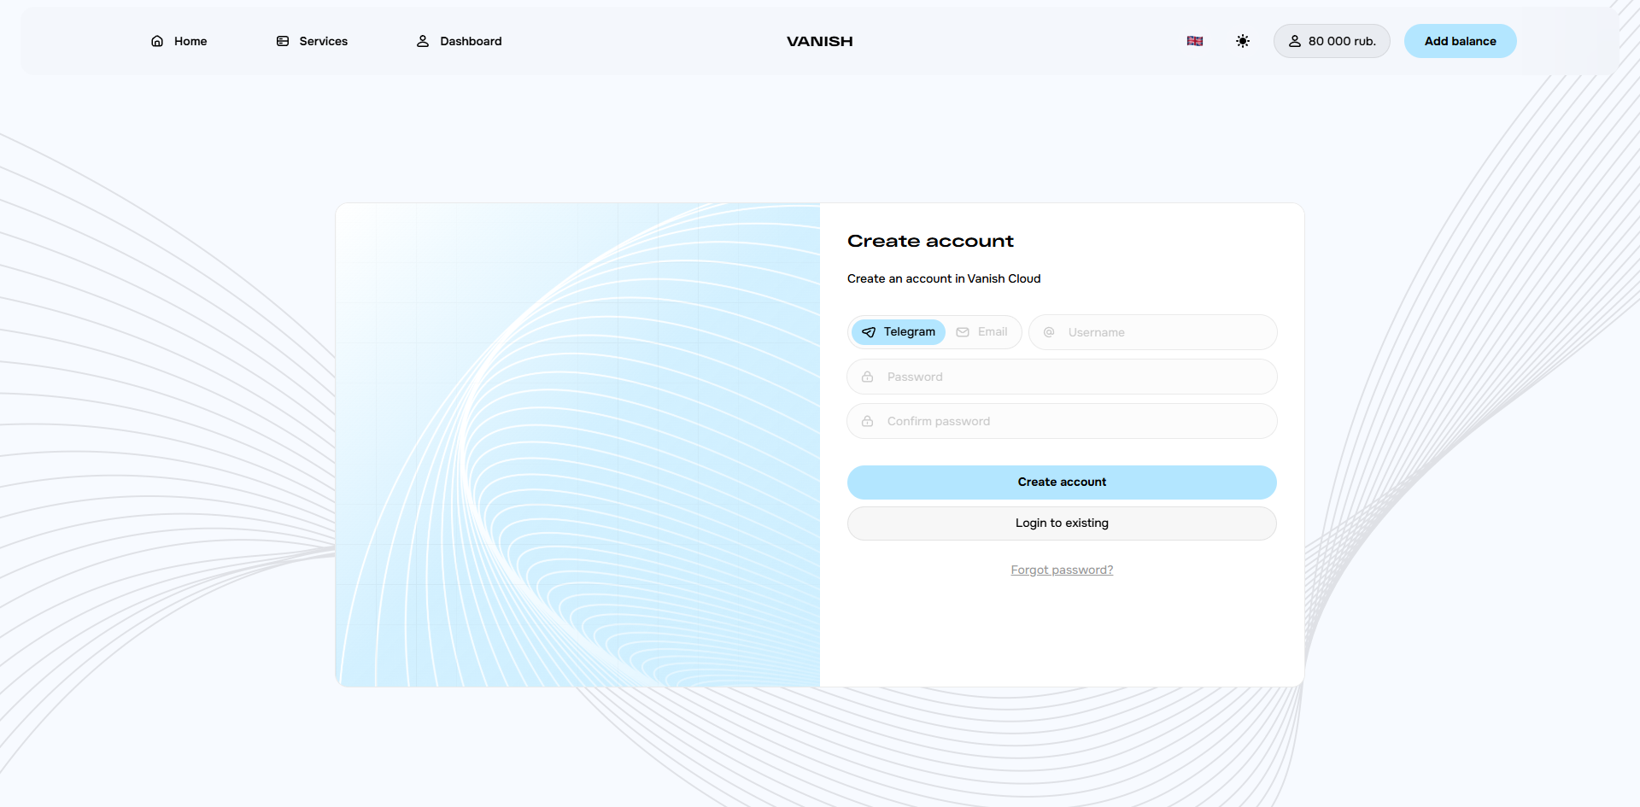Click Login to existing button
The width and height of the screenshot is (1640, 807).
1062,523
